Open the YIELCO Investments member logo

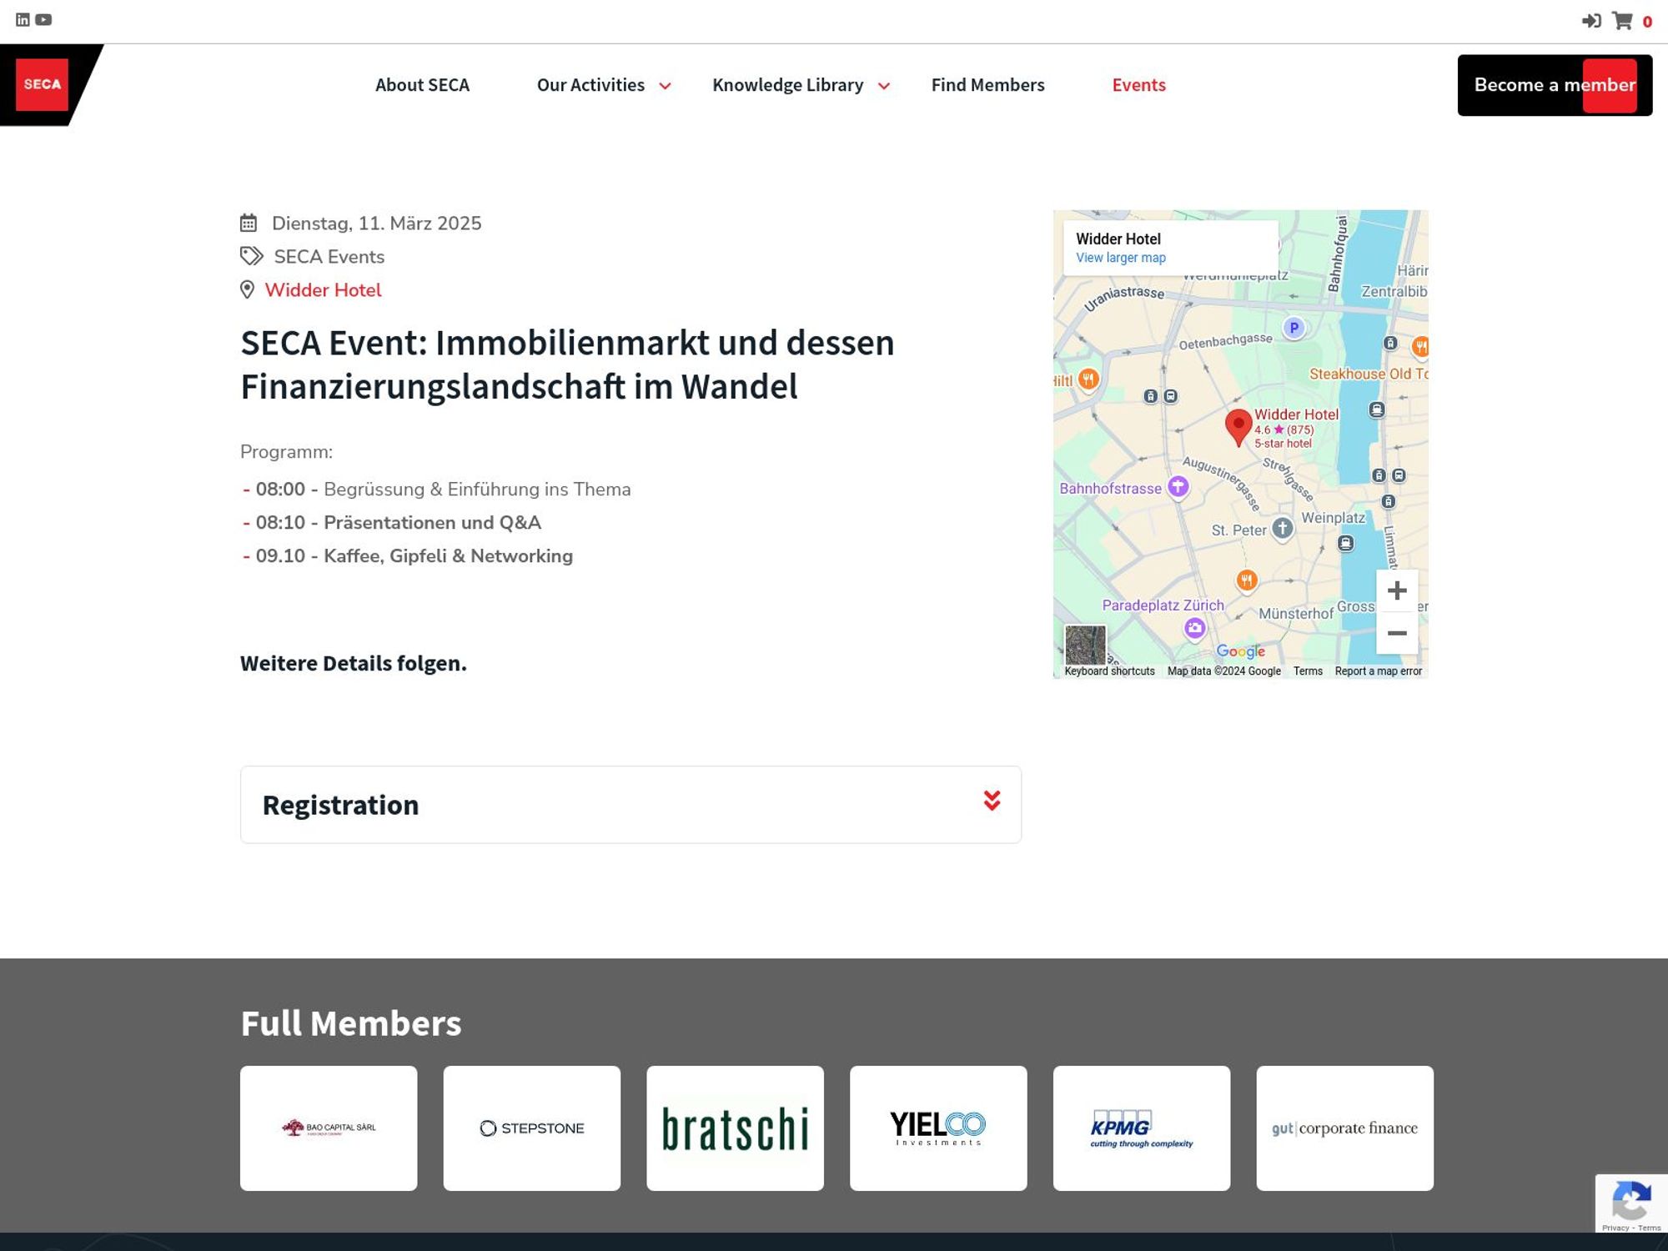click(x=938, y=1128)
